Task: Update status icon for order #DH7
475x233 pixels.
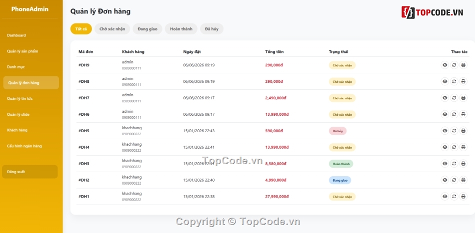Action: (454, 98)
